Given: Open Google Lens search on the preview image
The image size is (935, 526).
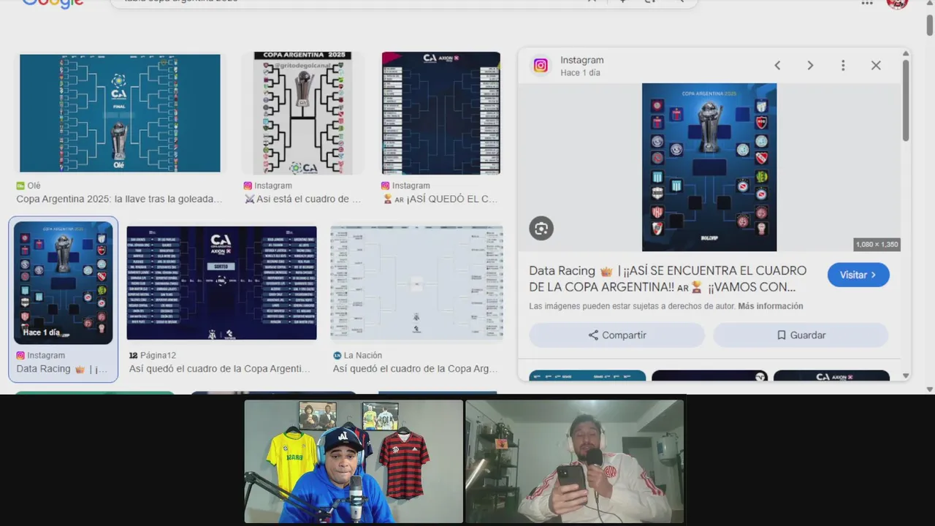Looking at the screenshot, I should [x=541, y=229].
